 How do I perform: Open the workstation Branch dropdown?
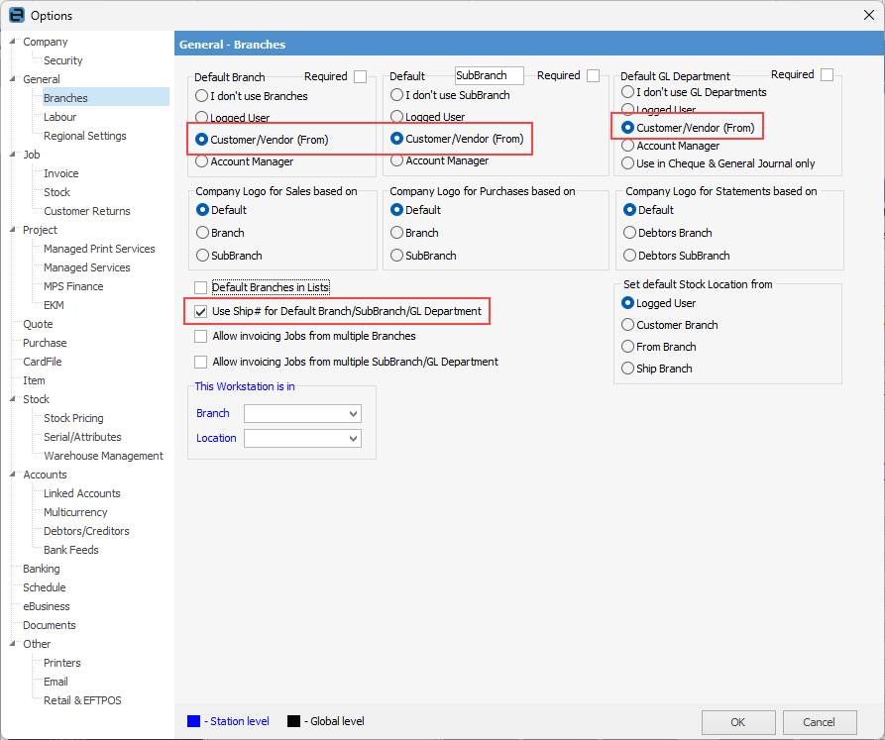coord(302,413)
